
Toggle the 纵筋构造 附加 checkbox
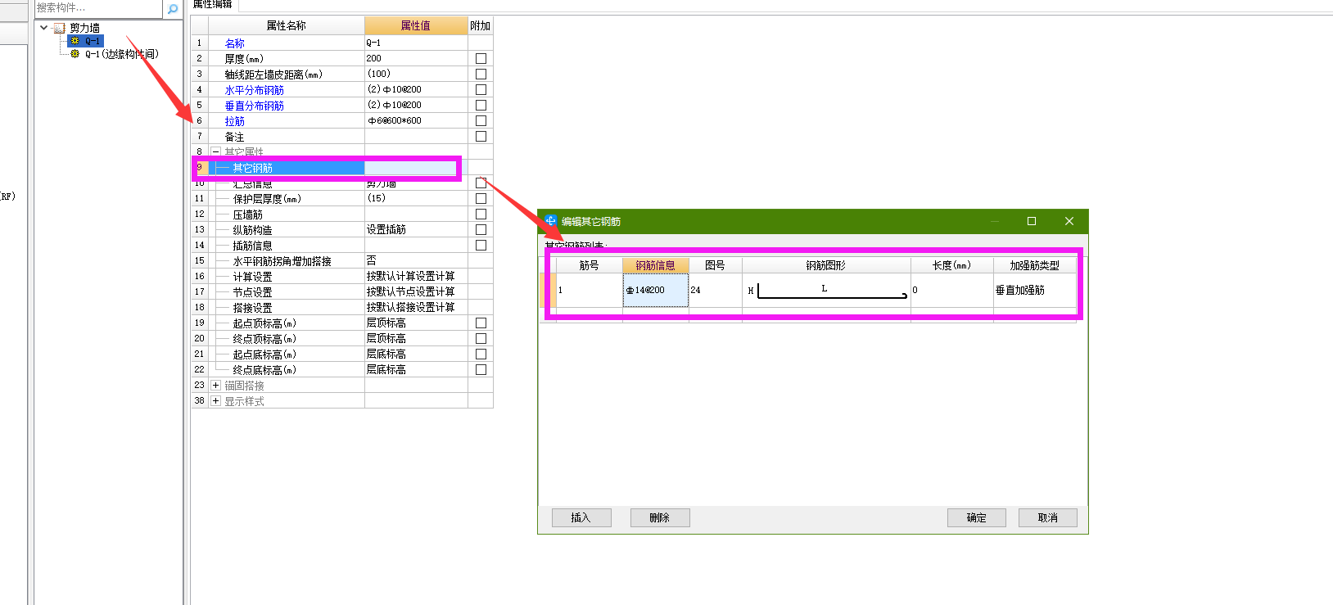pyautogui.click(x=481, y=230)
